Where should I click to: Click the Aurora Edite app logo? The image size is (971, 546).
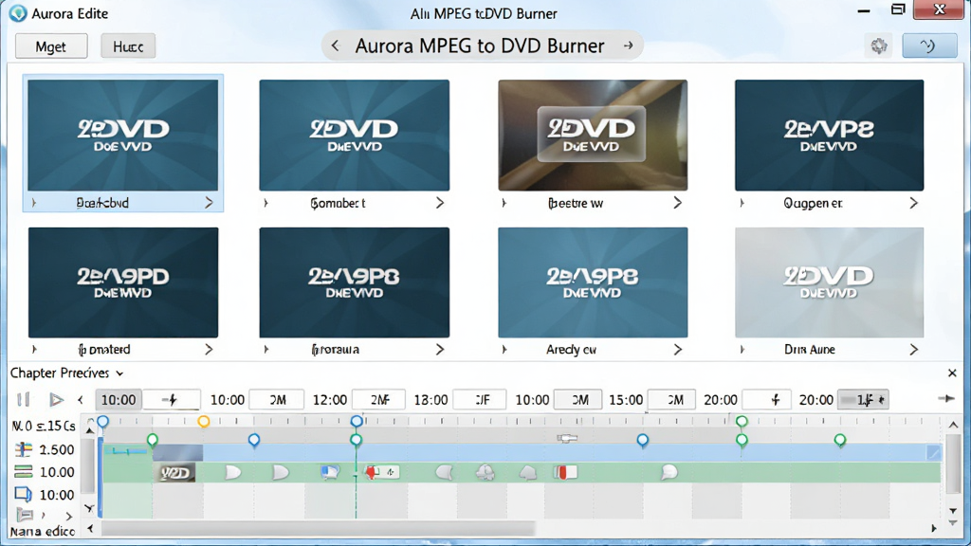coord(18,13)
